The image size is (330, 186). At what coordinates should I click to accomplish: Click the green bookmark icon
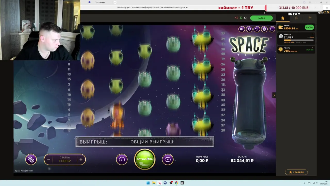point(241,18)
